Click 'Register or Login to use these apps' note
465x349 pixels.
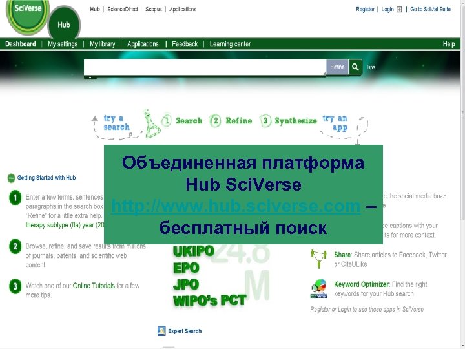(367, 309)
